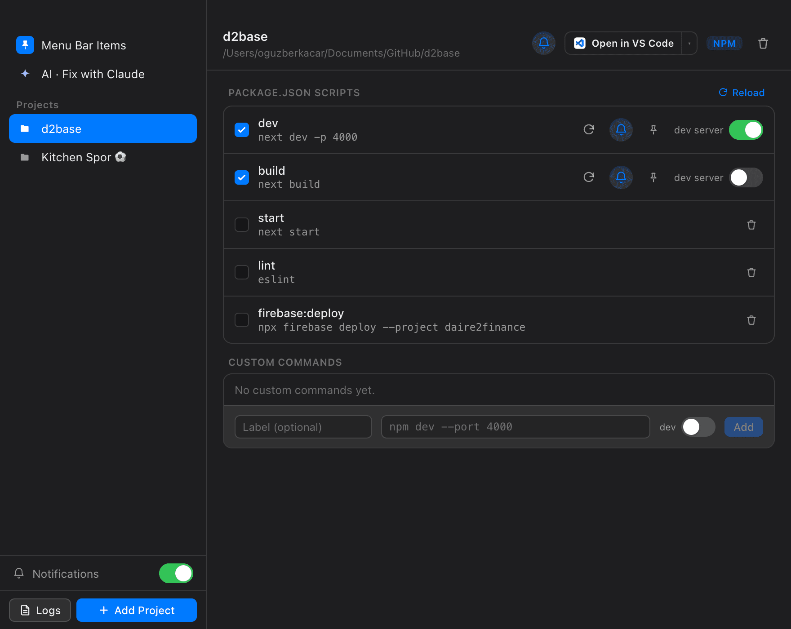Image resolution: width=791 pixels, height=629 pixels.
Task: Click the VS Code logo icon
Action: tap(580, 43)
